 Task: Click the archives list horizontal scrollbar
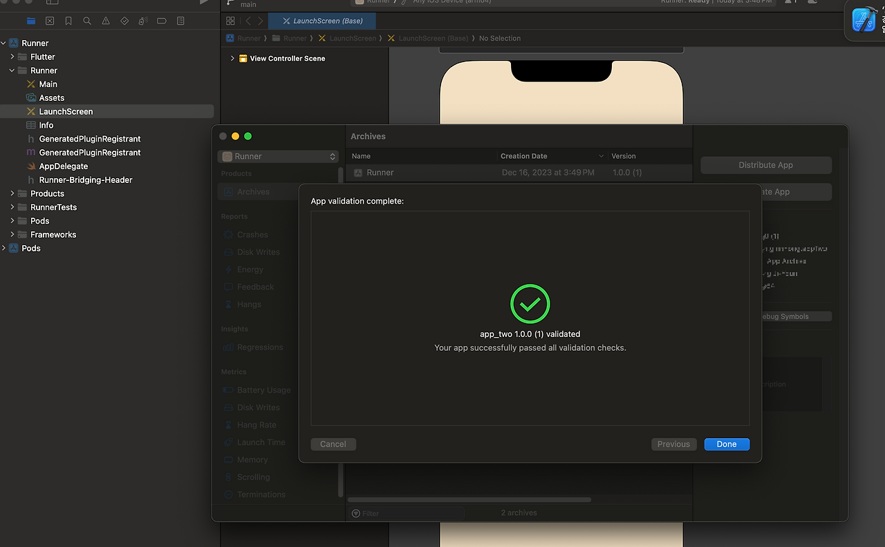tap(469, 500)
